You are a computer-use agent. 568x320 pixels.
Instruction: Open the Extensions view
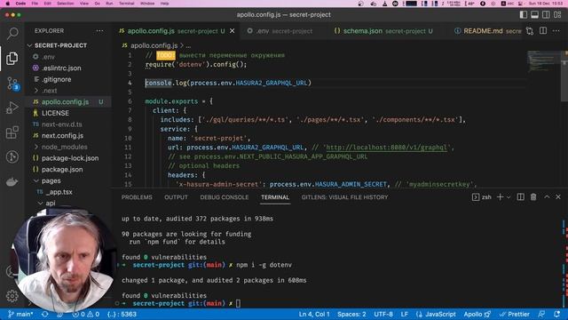point(12,132)
